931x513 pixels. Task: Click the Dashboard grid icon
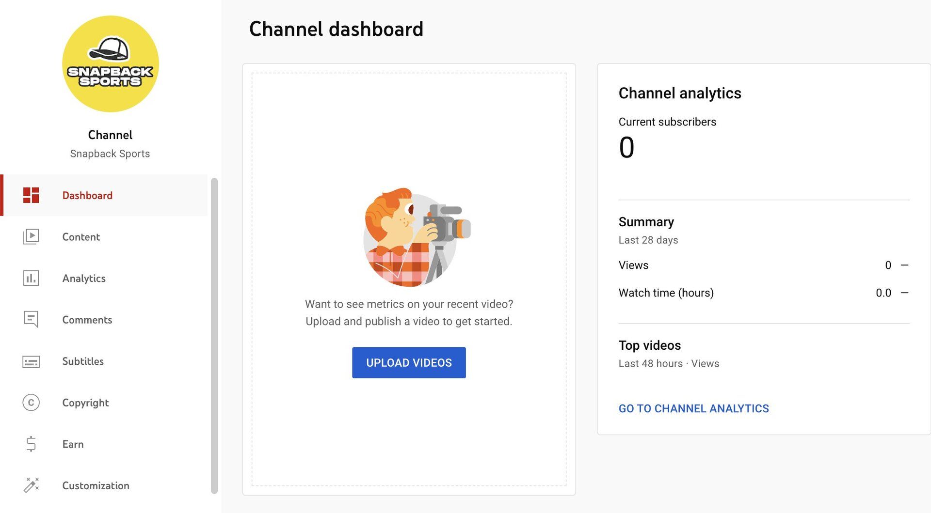31,195
